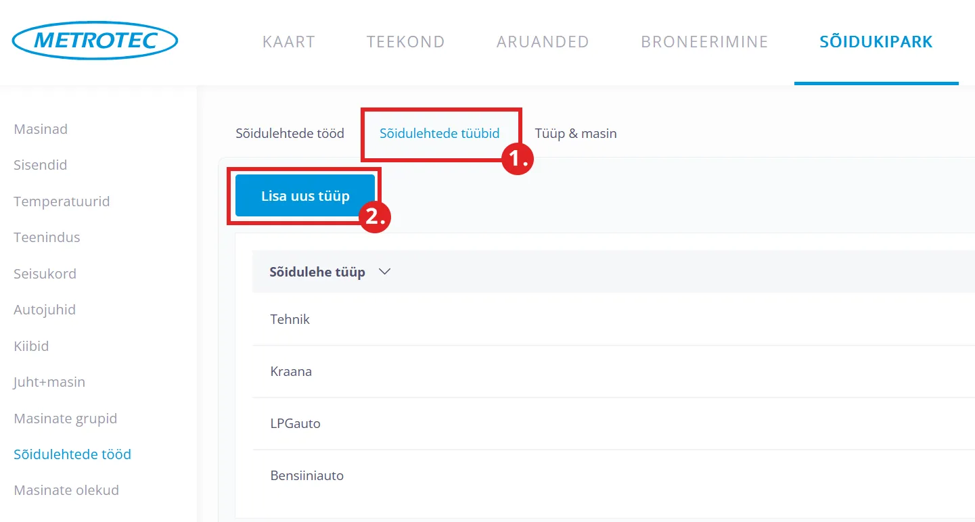Screen dimensions: 975x522
Task: Open Masinate grupid sidebar entry
Action: tap(66, 419)
